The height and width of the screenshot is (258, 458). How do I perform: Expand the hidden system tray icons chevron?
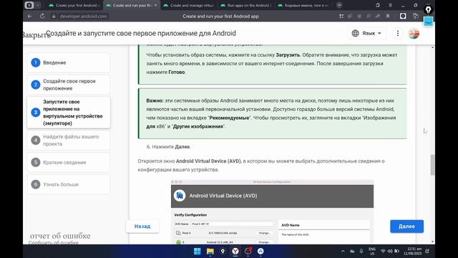click(343, 251)
